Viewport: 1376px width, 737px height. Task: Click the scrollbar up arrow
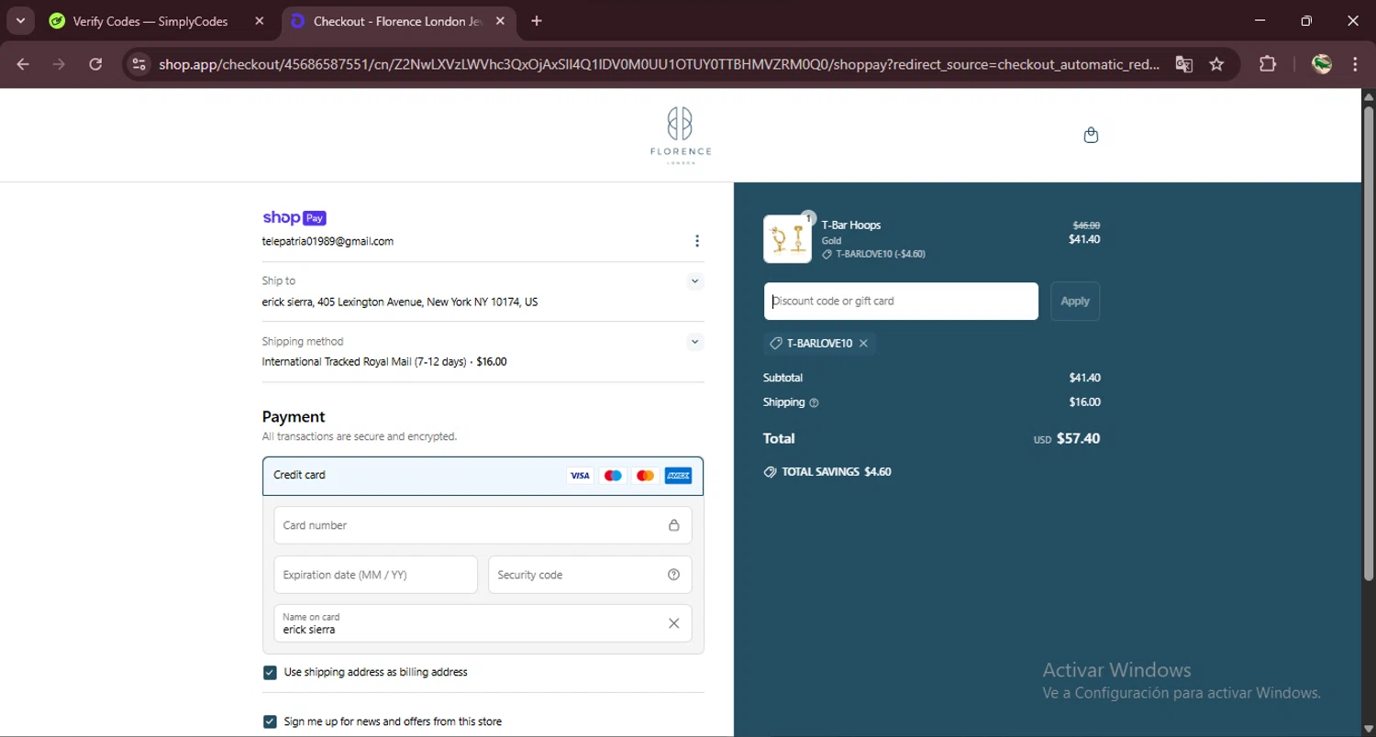coord(1369,95)
